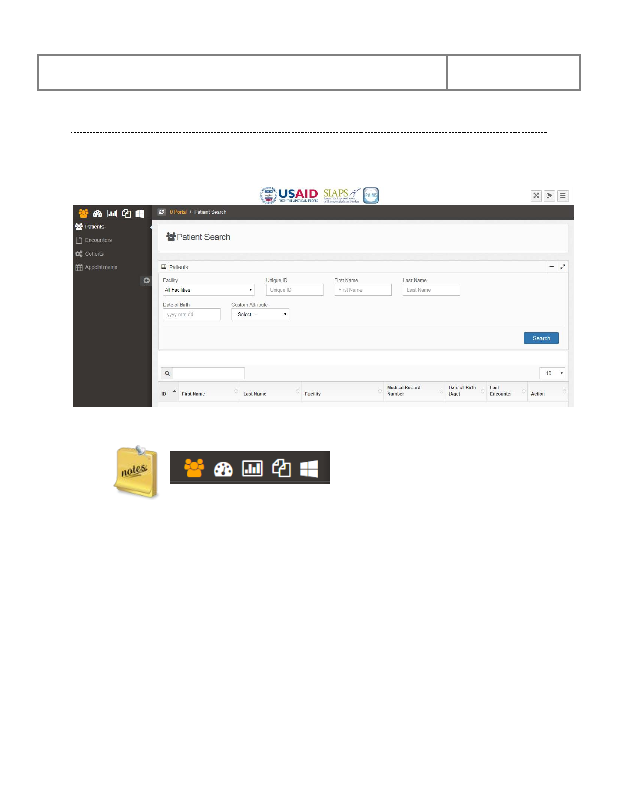Click the enlarged gauge dashboard icon below screenshot
The image size is (618, 800).
click(223, 469)
